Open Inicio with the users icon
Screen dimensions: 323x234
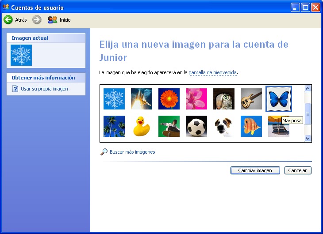[52, 20]
